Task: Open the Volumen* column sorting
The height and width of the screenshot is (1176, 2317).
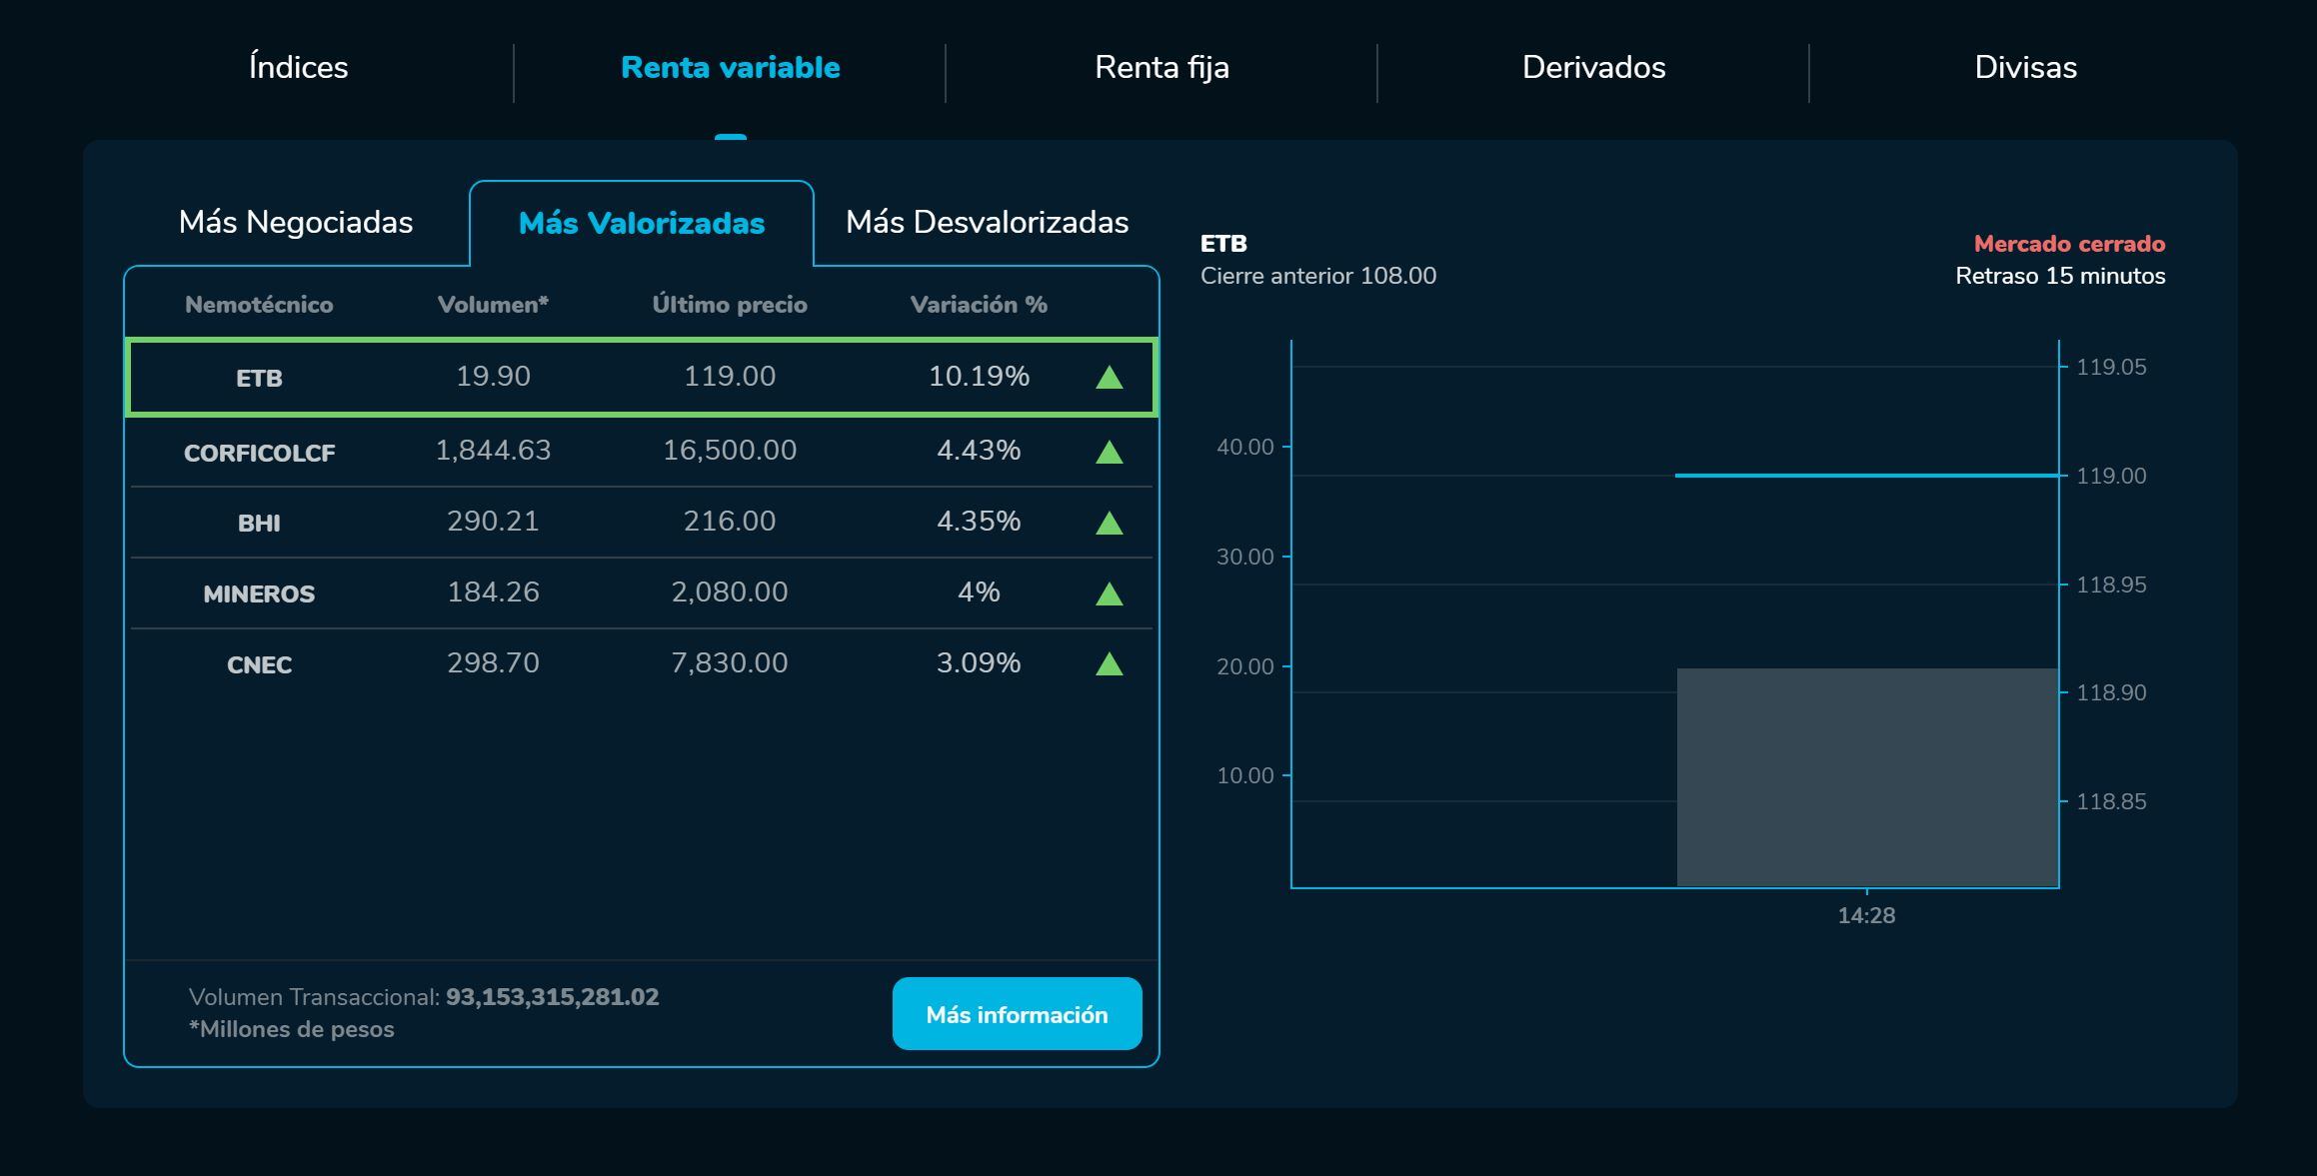Action: pyautogui.click(x=494, y=305)
